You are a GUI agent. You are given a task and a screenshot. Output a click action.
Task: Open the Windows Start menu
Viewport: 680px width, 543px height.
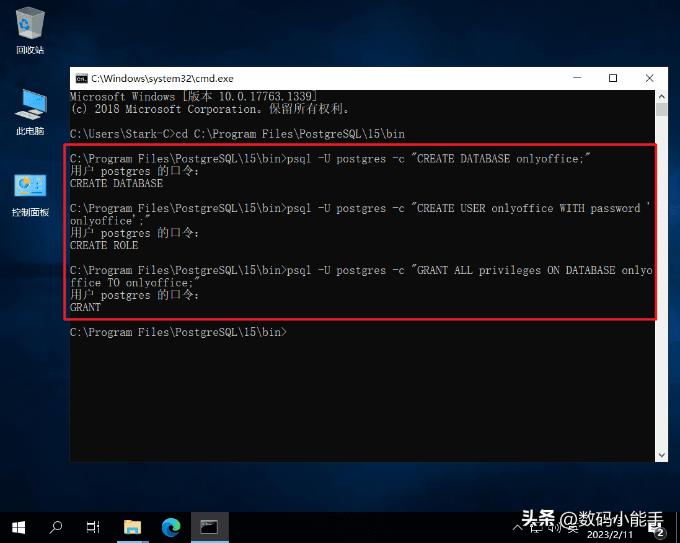coord(19,528)
